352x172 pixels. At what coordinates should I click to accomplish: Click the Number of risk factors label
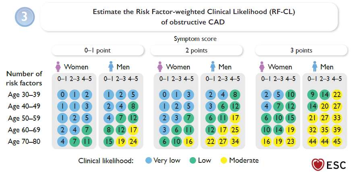tap(24, 77)
